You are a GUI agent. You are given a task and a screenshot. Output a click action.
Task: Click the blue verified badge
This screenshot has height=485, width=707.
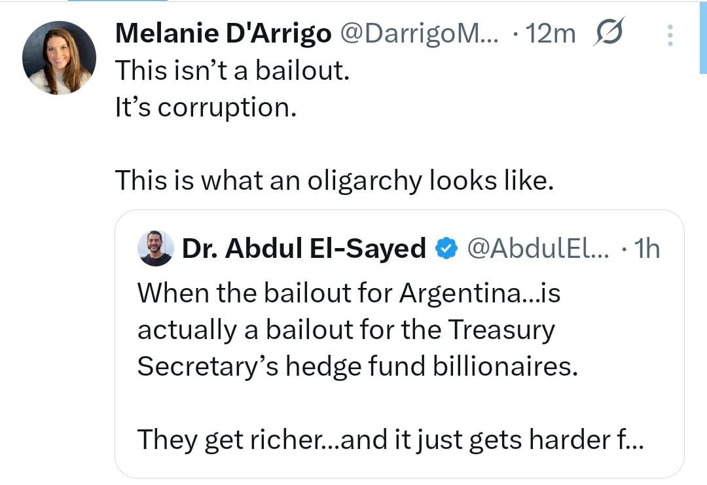[x=446, y=249]
